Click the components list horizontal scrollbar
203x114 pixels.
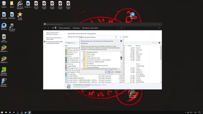point(100,69)
